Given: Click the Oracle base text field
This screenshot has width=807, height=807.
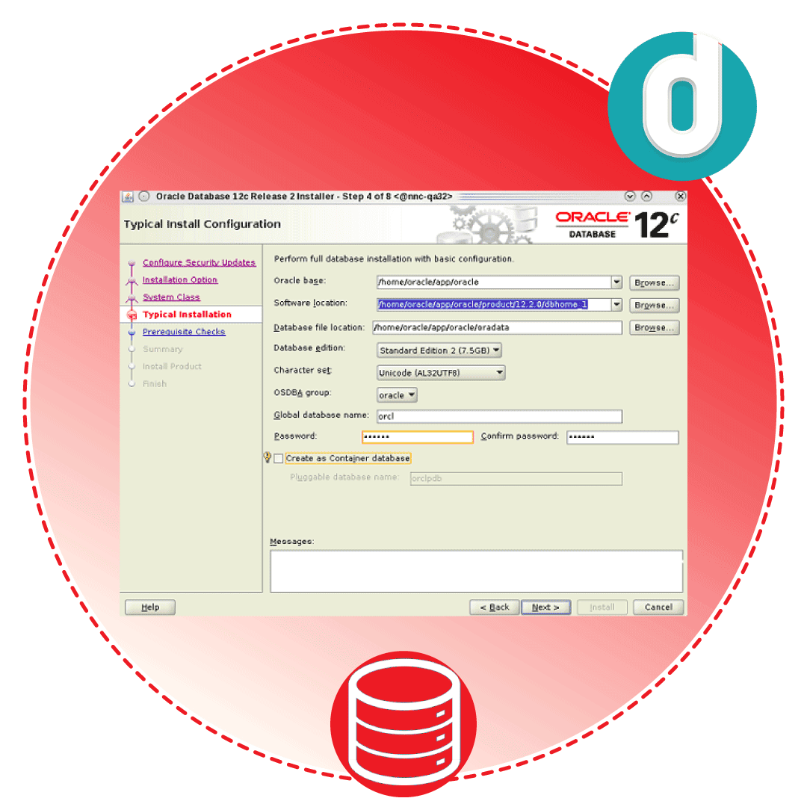Looking at the screenshot, I should coord(494,282).
